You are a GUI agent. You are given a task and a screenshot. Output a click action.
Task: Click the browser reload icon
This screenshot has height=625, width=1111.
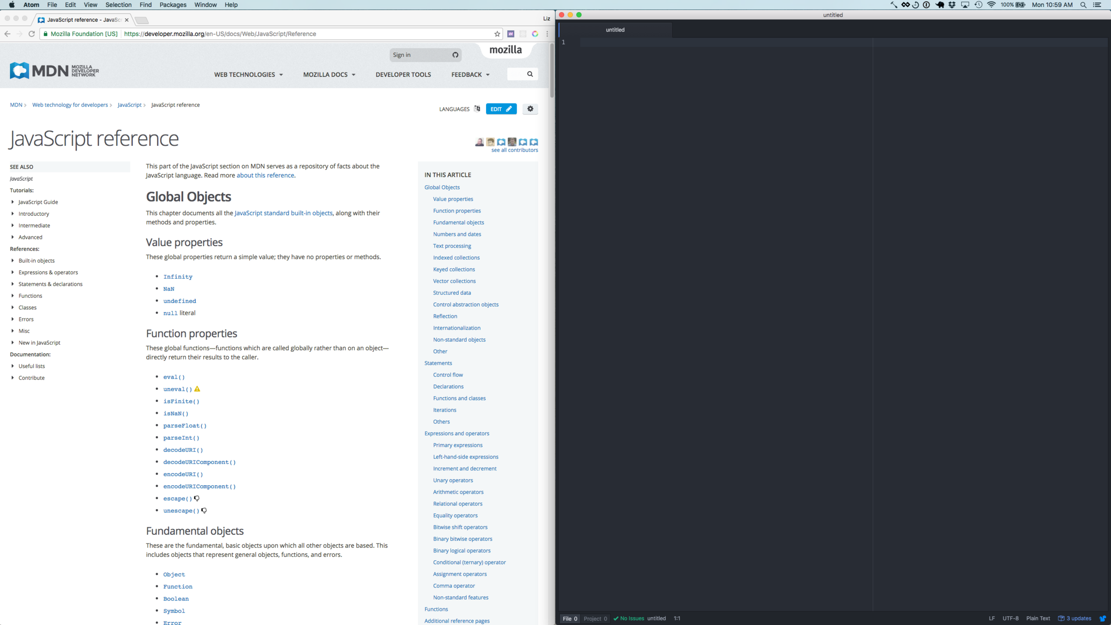(x=31, y=34)
